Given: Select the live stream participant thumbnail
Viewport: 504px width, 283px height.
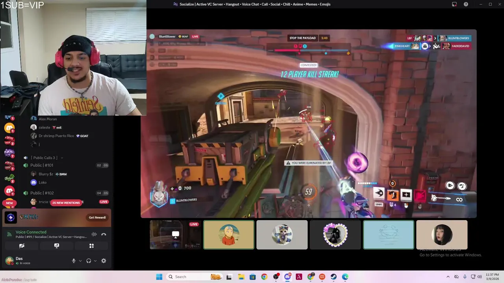Looking at the screenshot, I should (x=175, y=235).
